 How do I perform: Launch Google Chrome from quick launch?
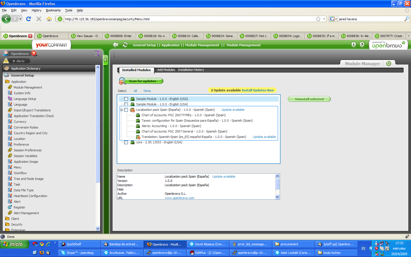click(x=42, y=244)
